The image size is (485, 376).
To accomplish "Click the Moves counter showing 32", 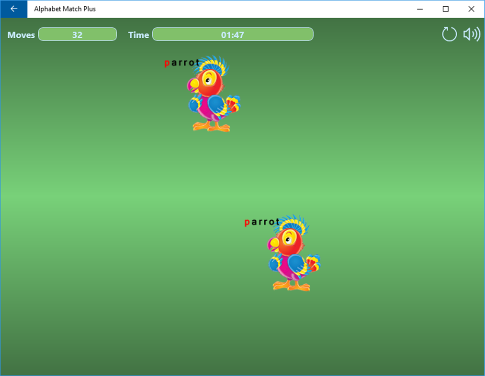I will 77,34.
